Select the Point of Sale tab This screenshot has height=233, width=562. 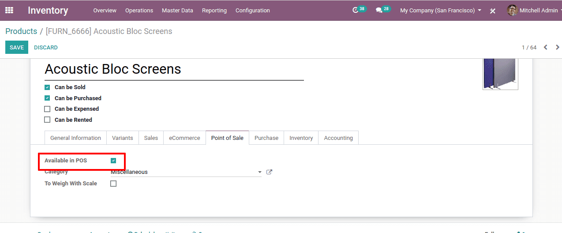point(227,138)
